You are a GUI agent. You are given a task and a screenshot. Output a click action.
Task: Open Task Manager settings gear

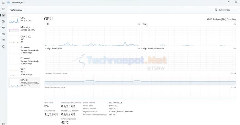pyautogui.click(x=3, y=124)
